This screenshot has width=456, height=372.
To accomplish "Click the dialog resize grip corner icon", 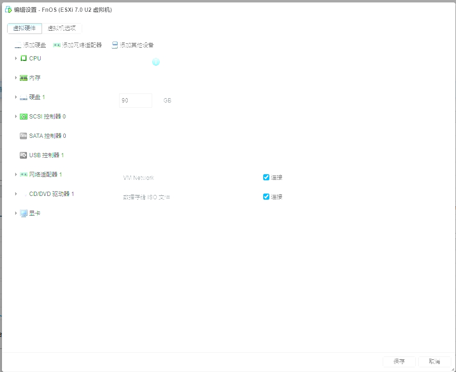I will pyautogui.click(x=453, y=369).
